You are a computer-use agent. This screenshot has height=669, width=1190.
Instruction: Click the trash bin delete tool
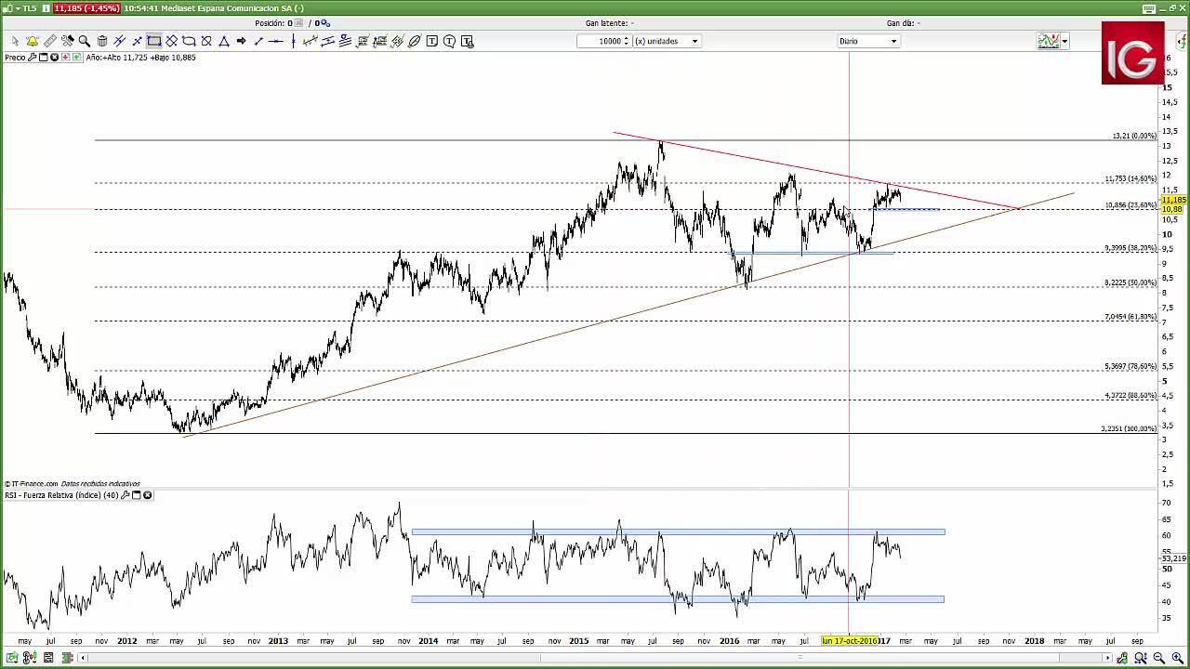click(102, 41)
